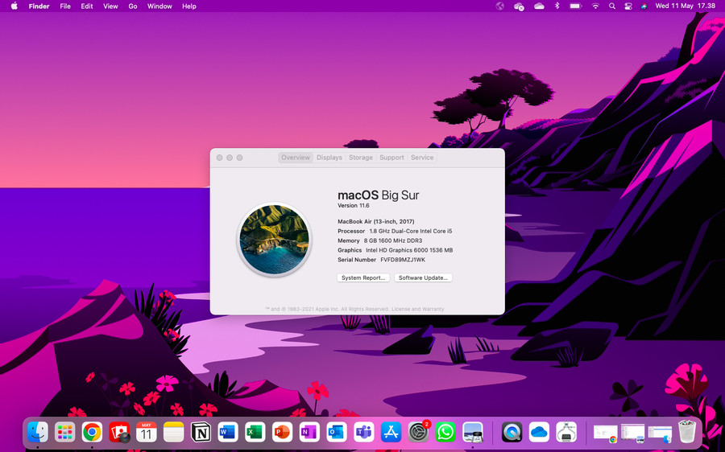
Task: Switch to the Support tab
Action: [391, 158]
